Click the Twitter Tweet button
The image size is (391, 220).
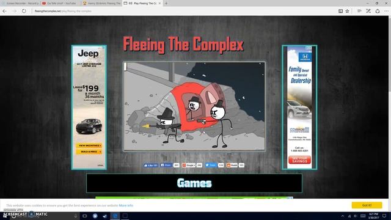(211, 165)
